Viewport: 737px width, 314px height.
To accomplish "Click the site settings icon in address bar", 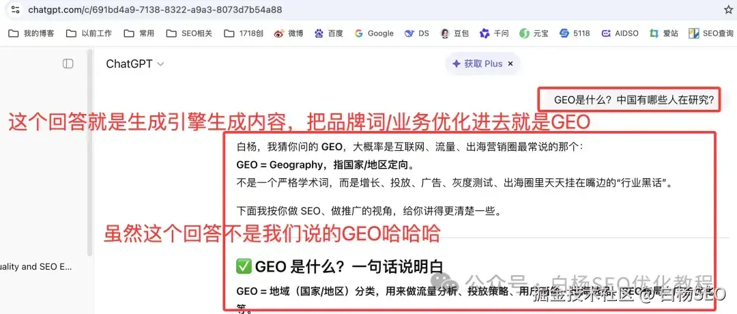I will (15, 10).
